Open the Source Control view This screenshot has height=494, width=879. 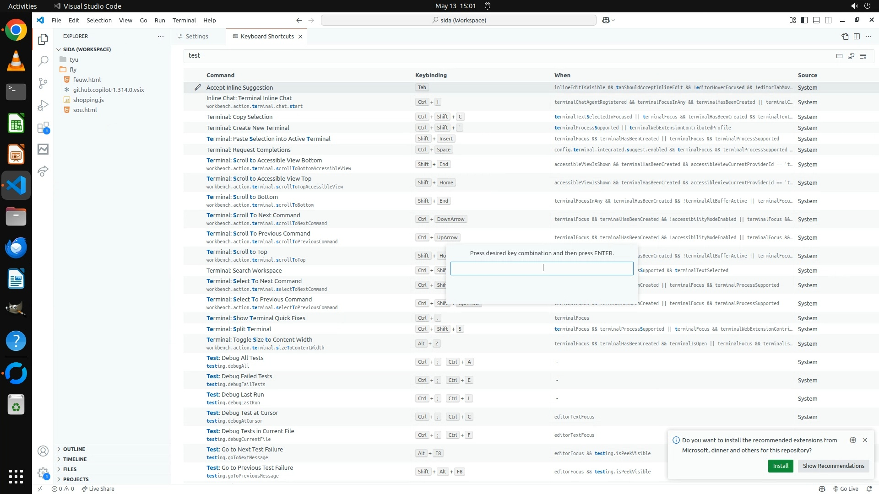pos(43,83)
